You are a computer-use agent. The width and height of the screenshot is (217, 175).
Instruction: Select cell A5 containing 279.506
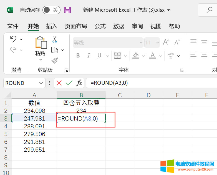34,134
